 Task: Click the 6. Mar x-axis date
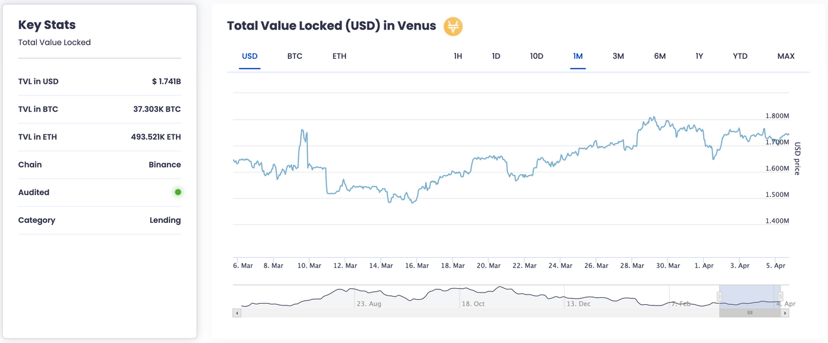click(243, 265)
